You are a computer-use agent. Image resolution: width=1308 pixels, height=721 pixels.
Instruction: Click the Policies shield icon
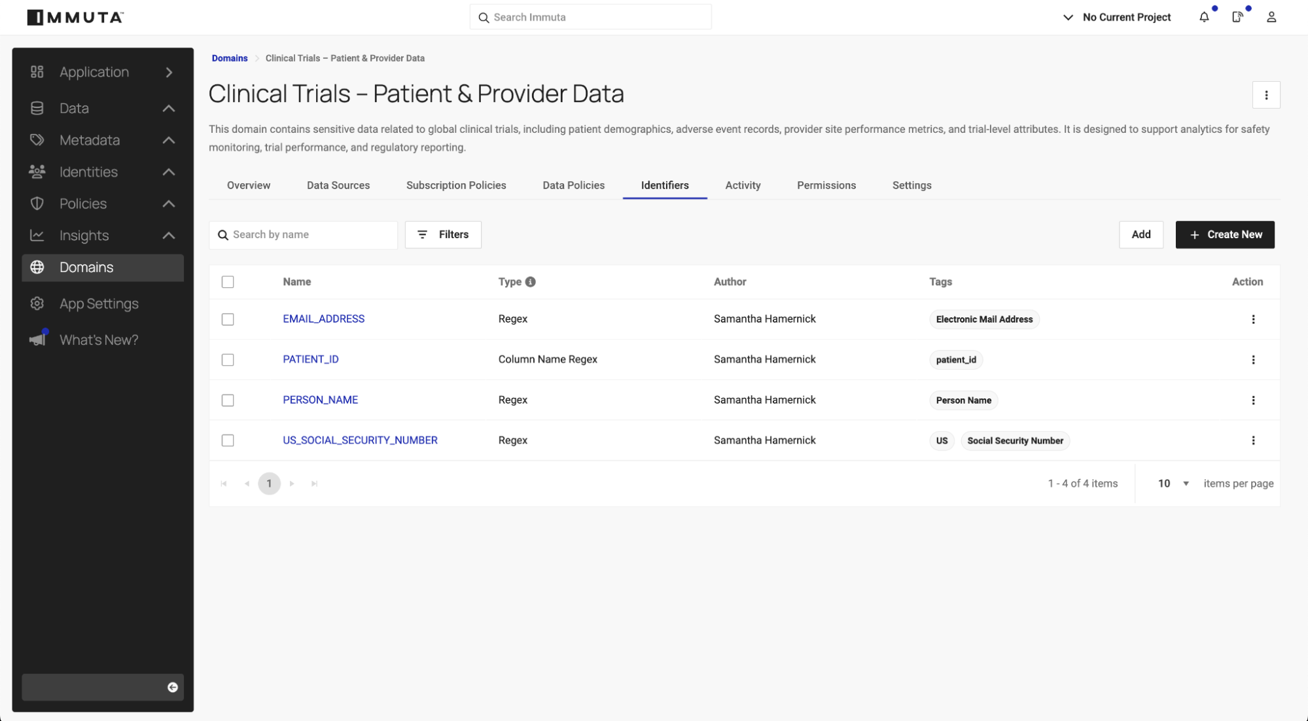tap(37, 203)
